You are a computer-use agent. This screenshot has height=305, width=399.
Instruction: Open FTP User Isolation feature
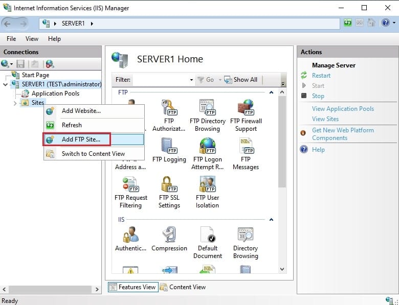point(207,192)
